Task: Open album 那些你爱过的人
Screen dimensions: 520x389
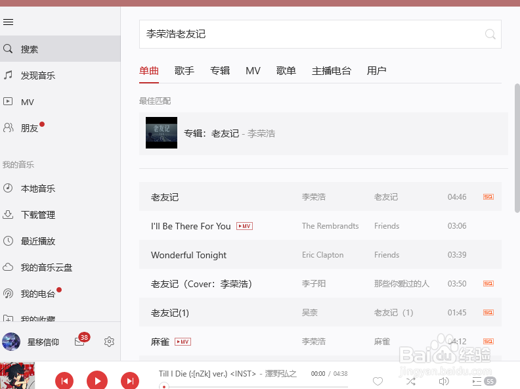Action: (402, 283)
